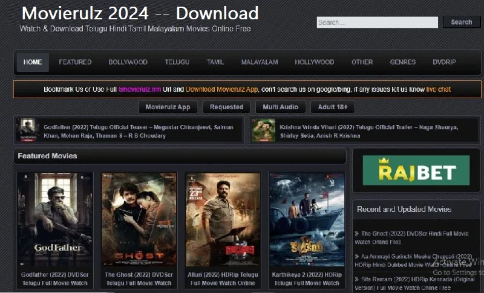Open the Godfather (2022) DVDScr title link
The image size is (484, 293).
click(55, 279)
